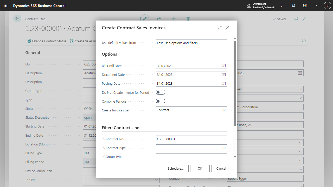Viewport: 333px width, 187px height.
Task: Expand the Create Invoices per dropdown
Action: [x=224, y=110]
